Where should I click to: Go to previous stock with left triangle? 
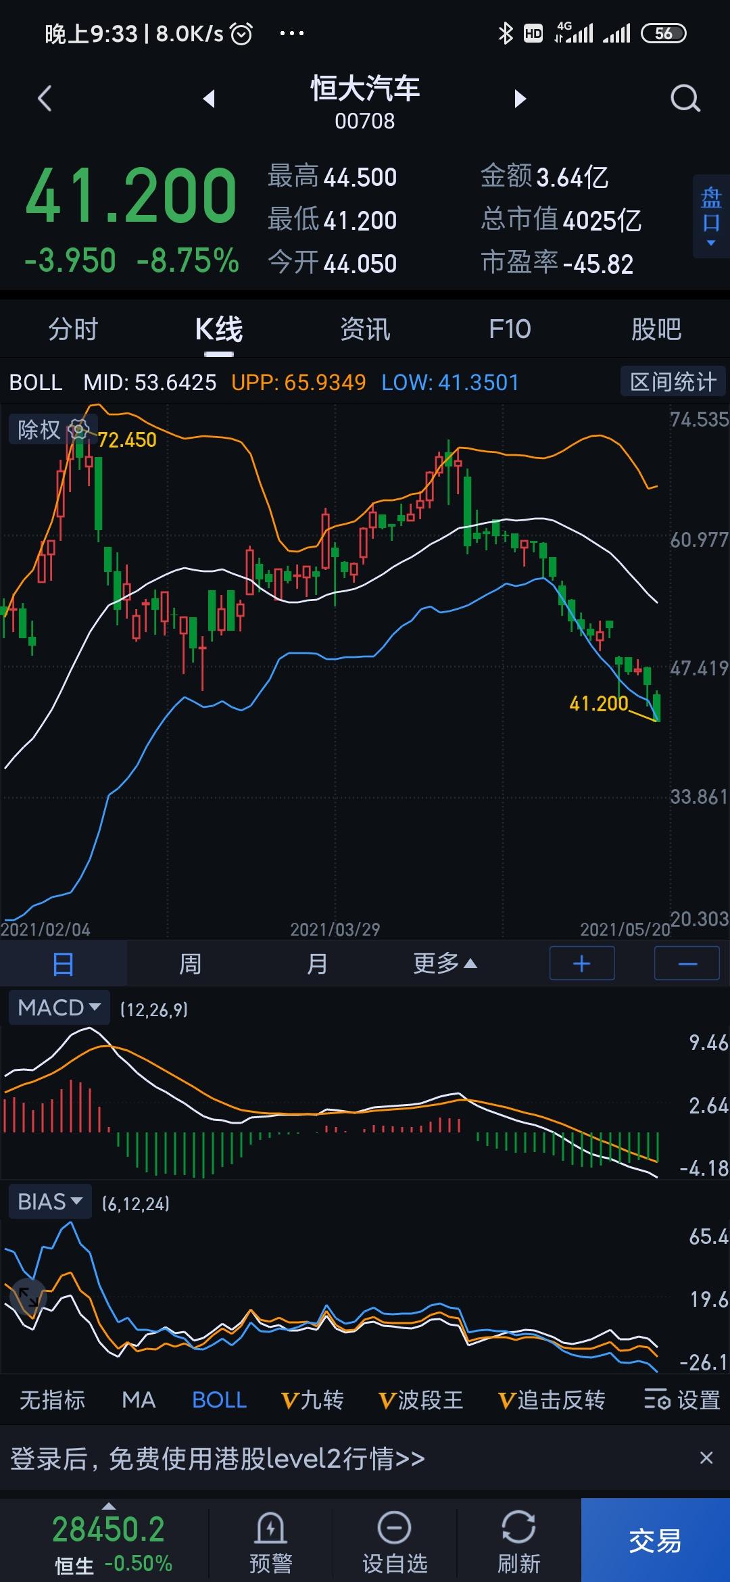point(209,99)
